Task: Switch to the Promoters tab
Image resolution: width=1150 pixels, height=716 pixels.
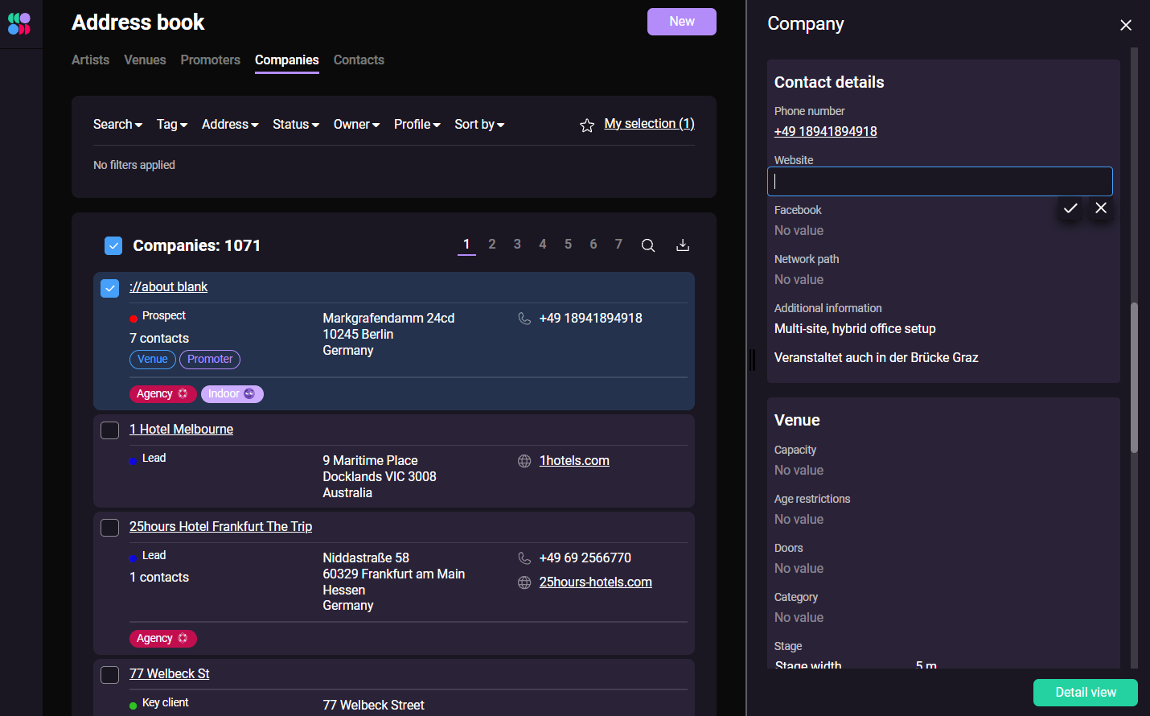Action: coord(210,60)
